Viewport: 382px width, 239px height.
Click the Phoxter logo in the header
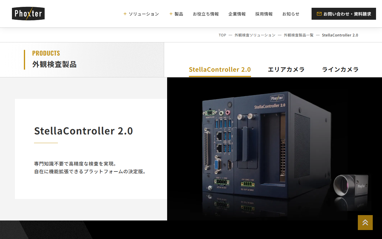coord(28,14)
